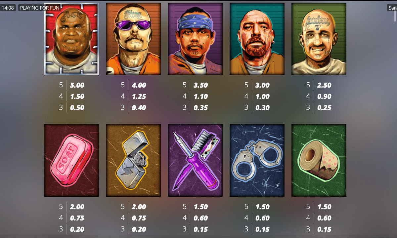397x238 pixels.
Task: Click the silver lighter symbol
Action: [x=133, y=160]
